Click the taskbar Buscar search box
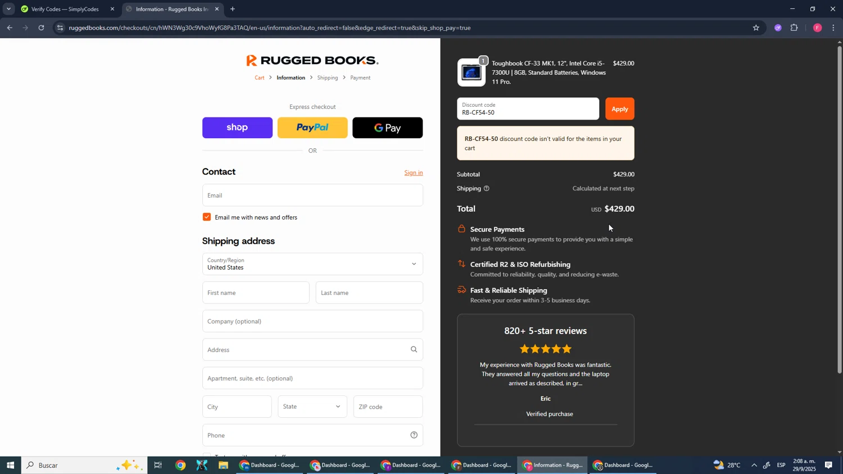The height and width of the screenshot is (474, 843). (x=84, y=465)
